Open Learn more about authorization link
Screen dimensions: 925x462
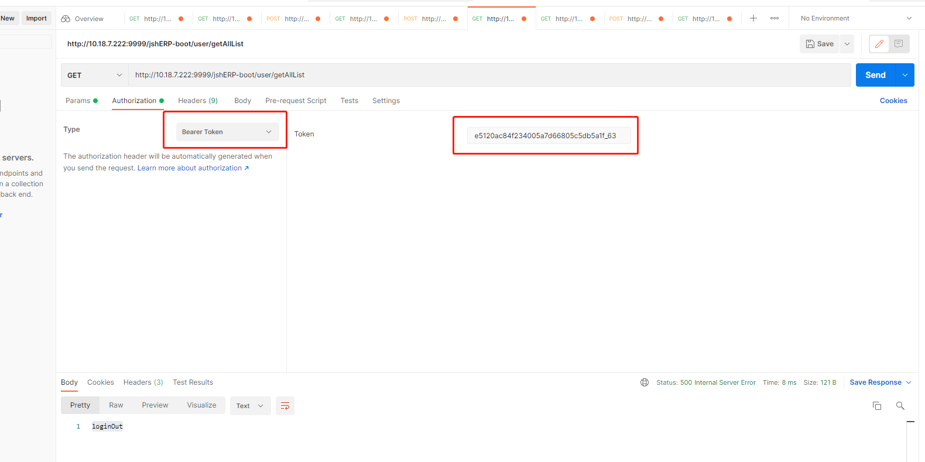tap(193, 168)
